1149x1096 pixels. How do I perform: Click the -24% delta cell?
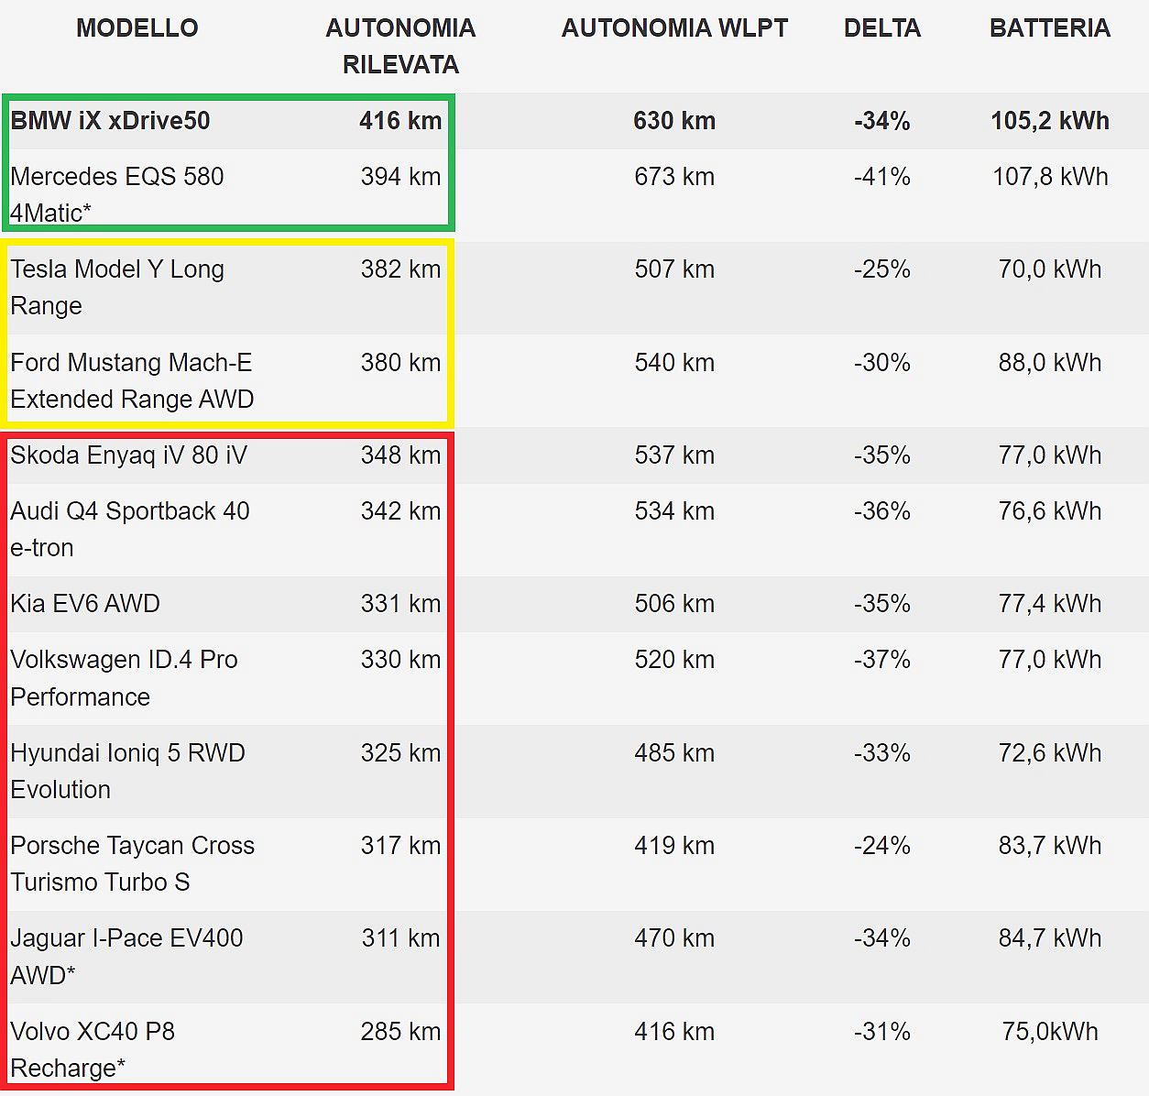[x=882, y=845]
